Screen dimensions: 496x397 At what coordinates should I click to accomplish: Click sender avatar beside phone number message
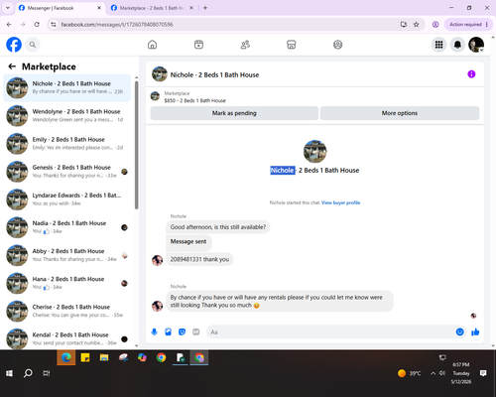[x=157, y=260]
